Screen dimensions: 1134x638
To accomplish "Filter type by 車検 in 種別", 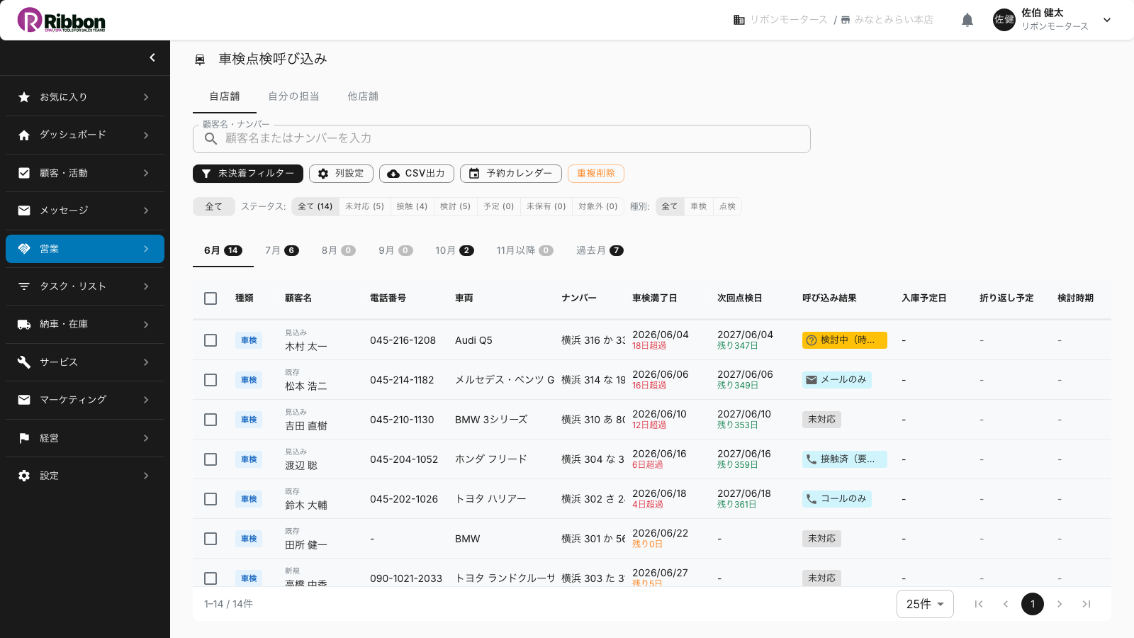I will 699,206.
